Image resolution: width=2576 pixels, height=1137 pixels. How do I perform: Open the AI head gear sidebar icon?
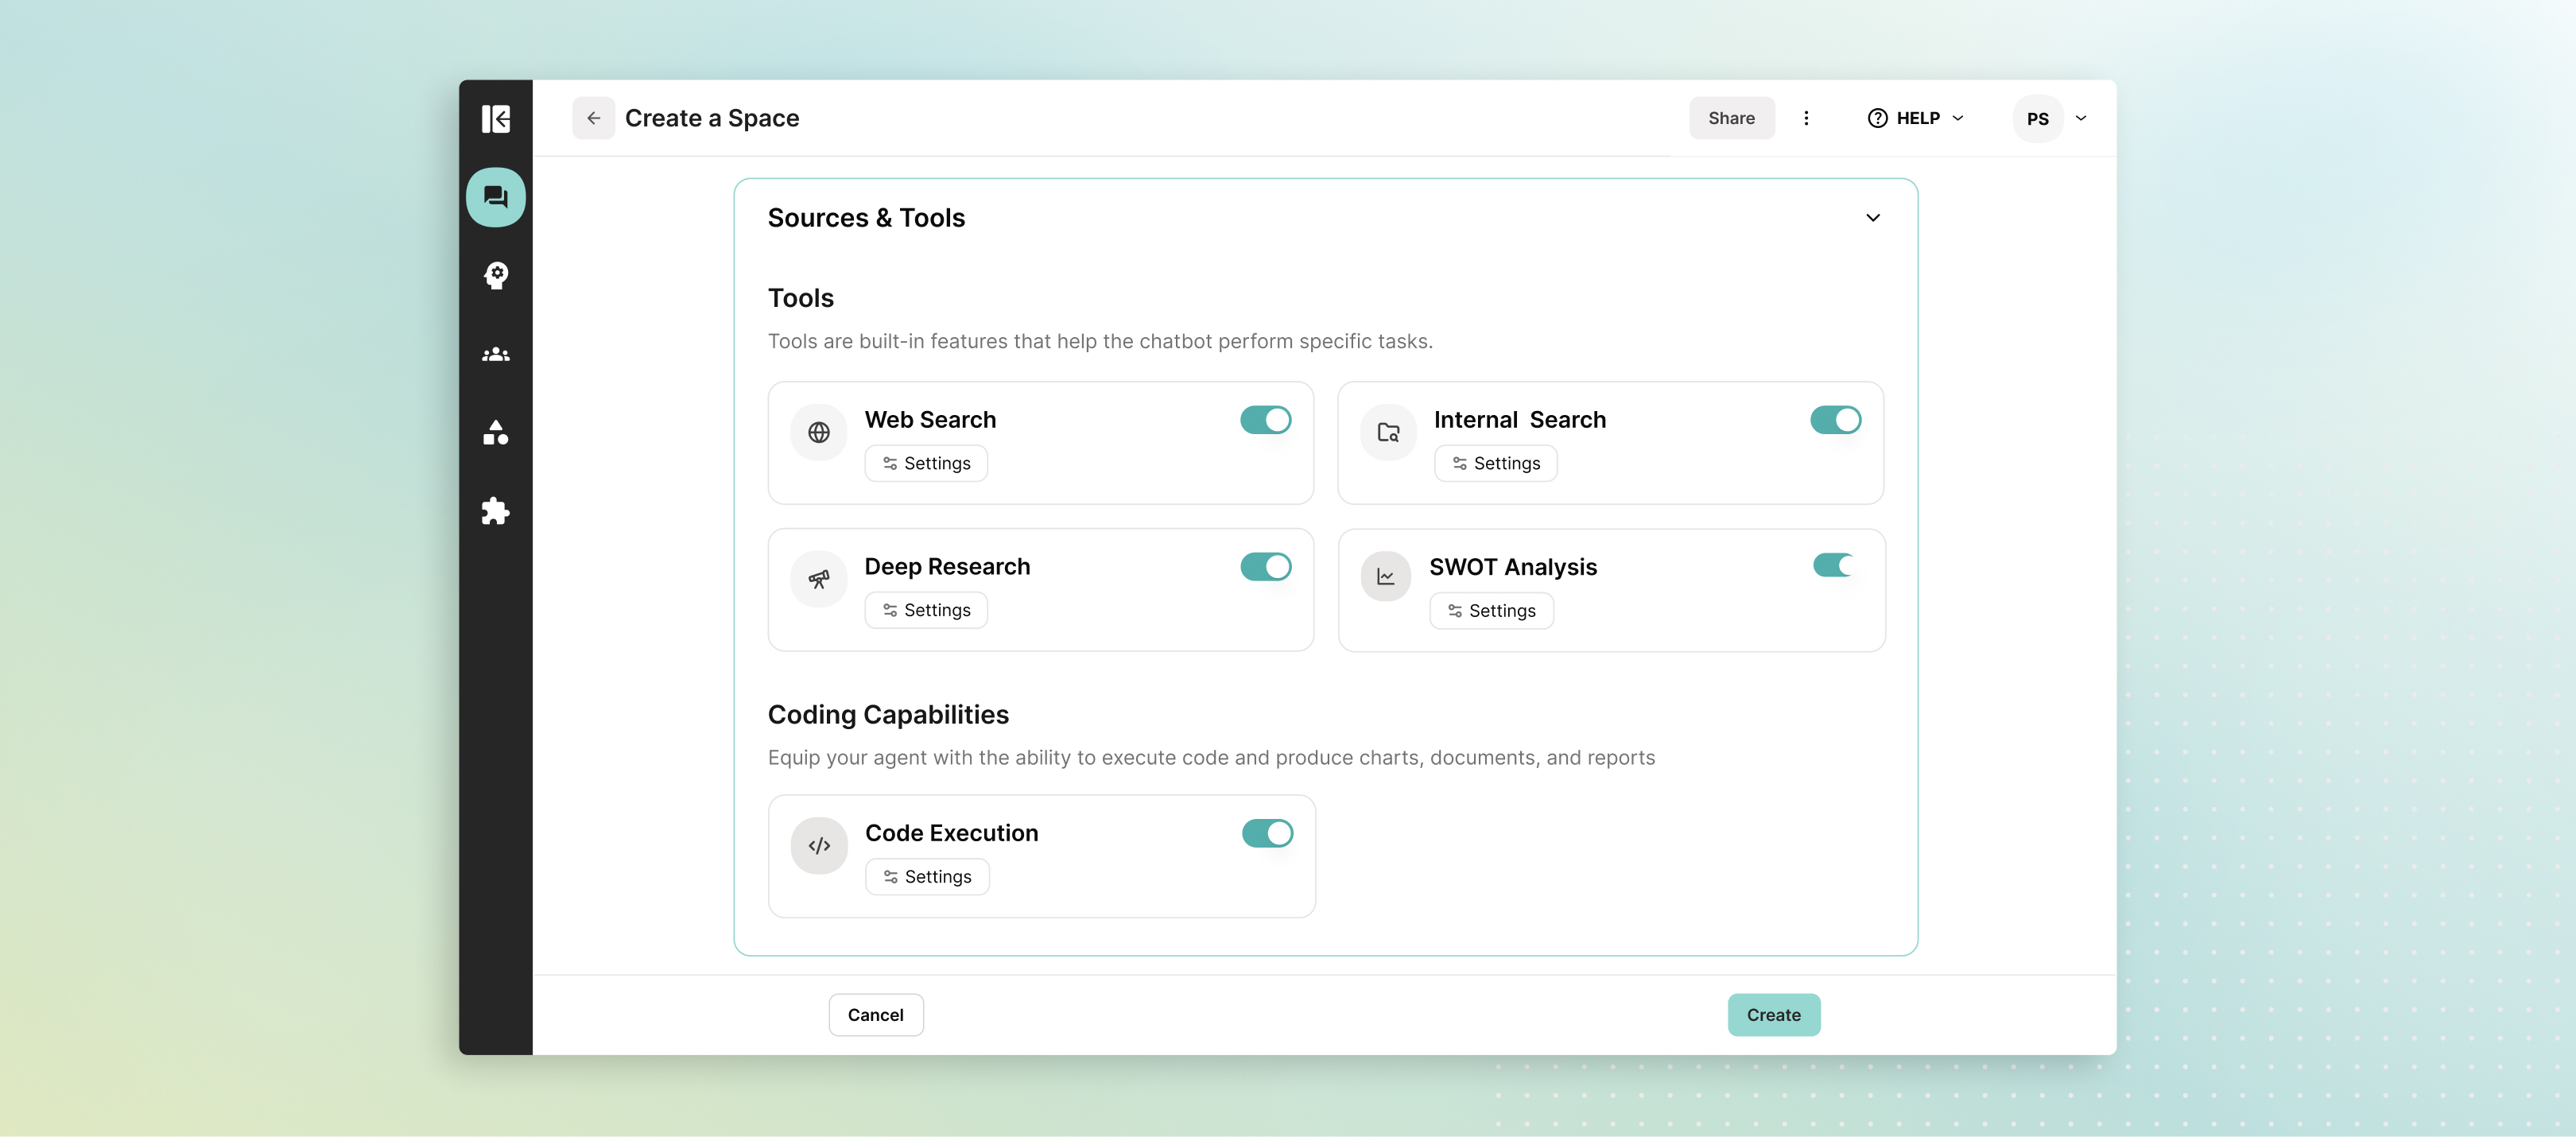tap(495, 275)
